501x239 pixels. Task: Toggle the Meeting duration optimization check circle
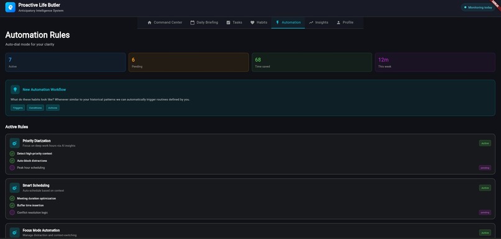12,199
